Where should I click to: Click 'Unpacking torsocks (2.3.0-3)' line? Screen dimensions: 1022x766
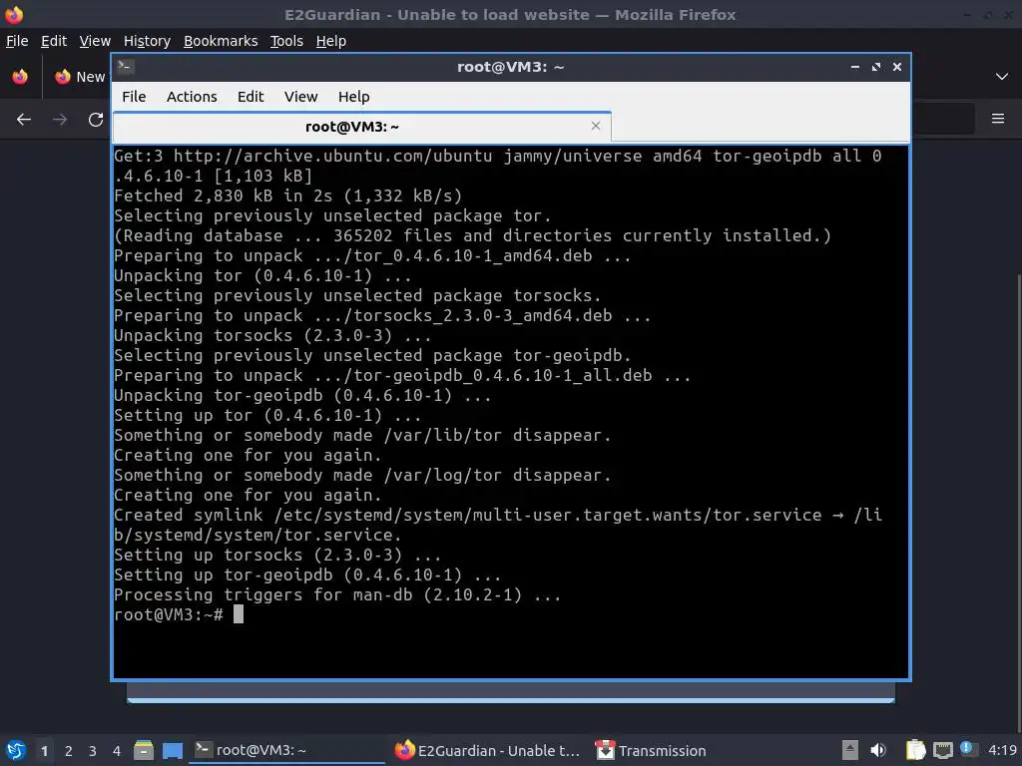(x=271, y=335)
